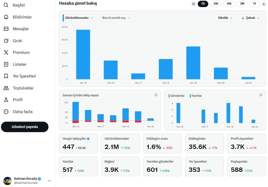Expand the Günlük interval dropdown
Screen dimensions: 268x187
[225, 18]
